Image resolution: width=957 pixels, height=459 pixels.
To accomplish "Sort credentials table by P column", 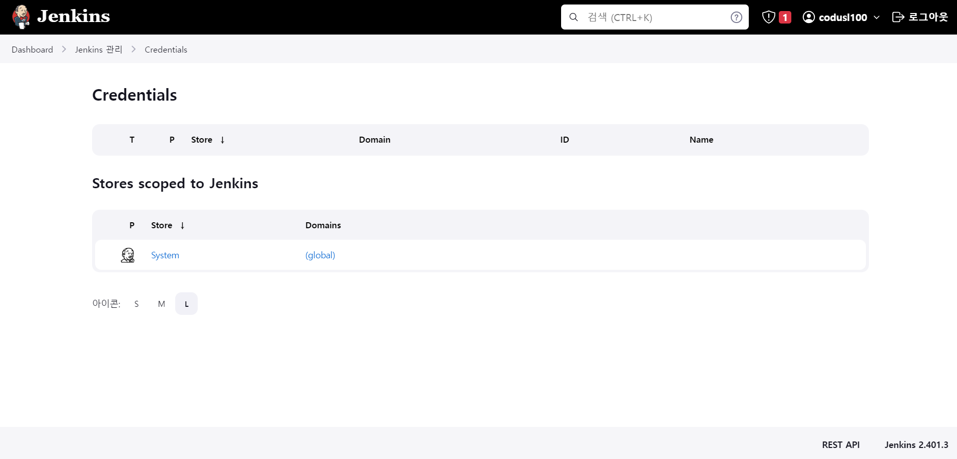I will click(172, 140).
